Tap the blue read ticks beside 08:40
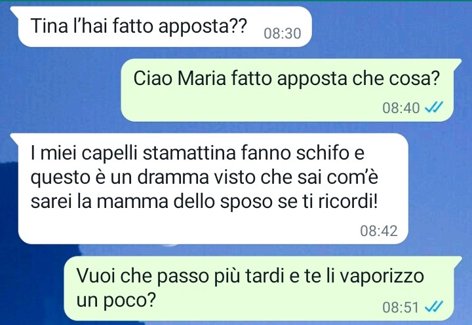This screenshot has height=325, width=472. (434, 107)
